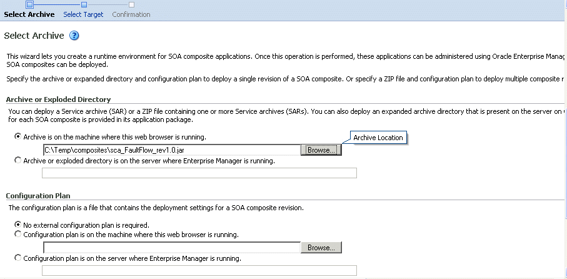The height and width of the screenshot is (279, 567).
Task: Click the Configuration Plan section heading
Action: click(x=38, y=195)
